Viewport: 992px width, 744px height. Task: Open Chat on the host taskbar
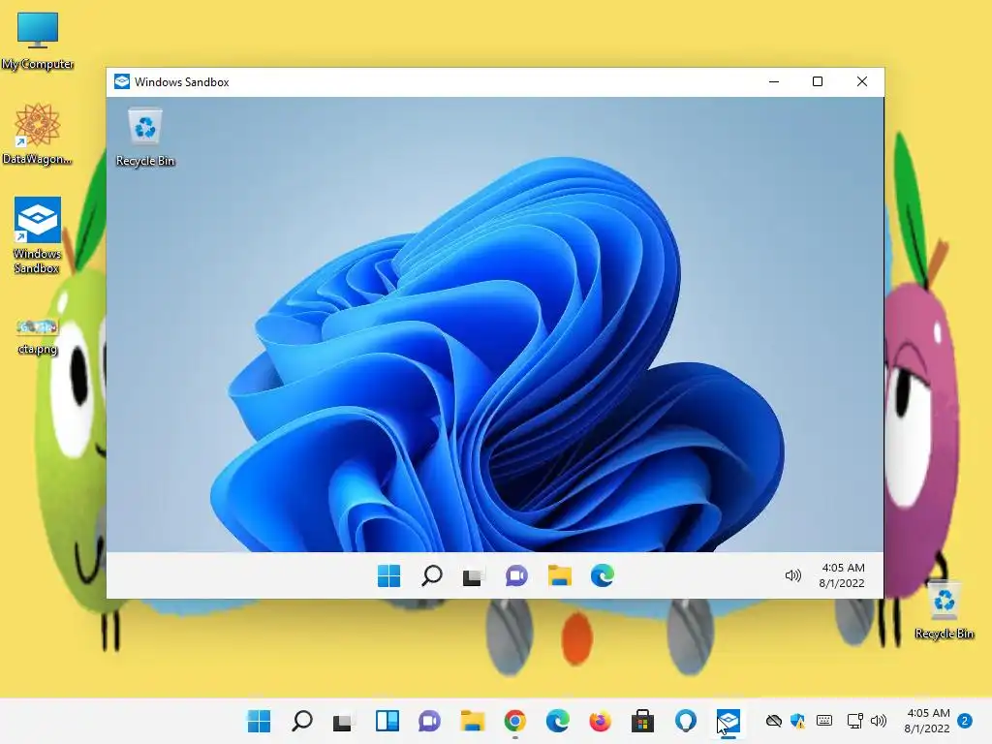coord(429,721)
